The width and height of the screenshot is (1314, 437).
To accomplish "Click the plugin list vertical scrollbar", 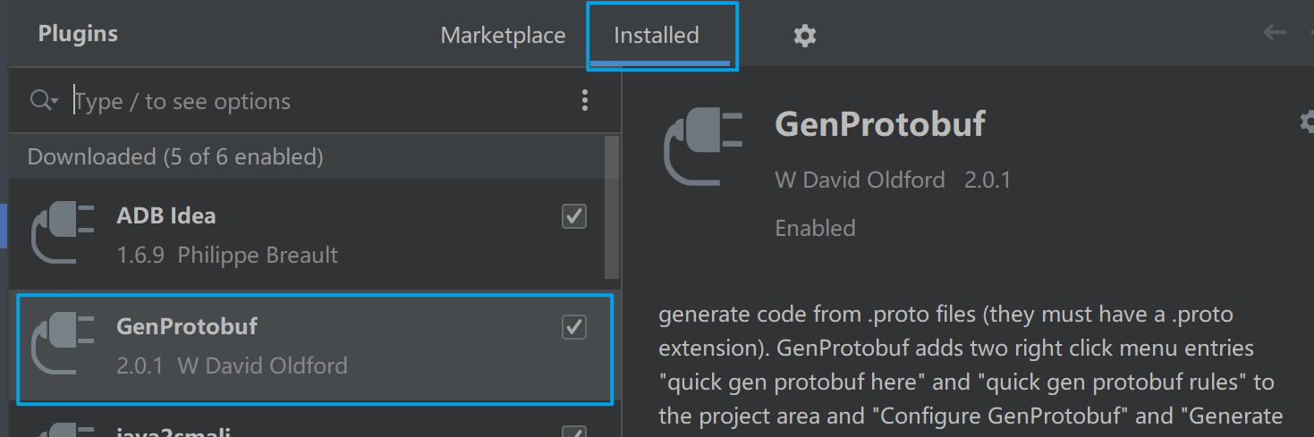I will pos(612,207).
